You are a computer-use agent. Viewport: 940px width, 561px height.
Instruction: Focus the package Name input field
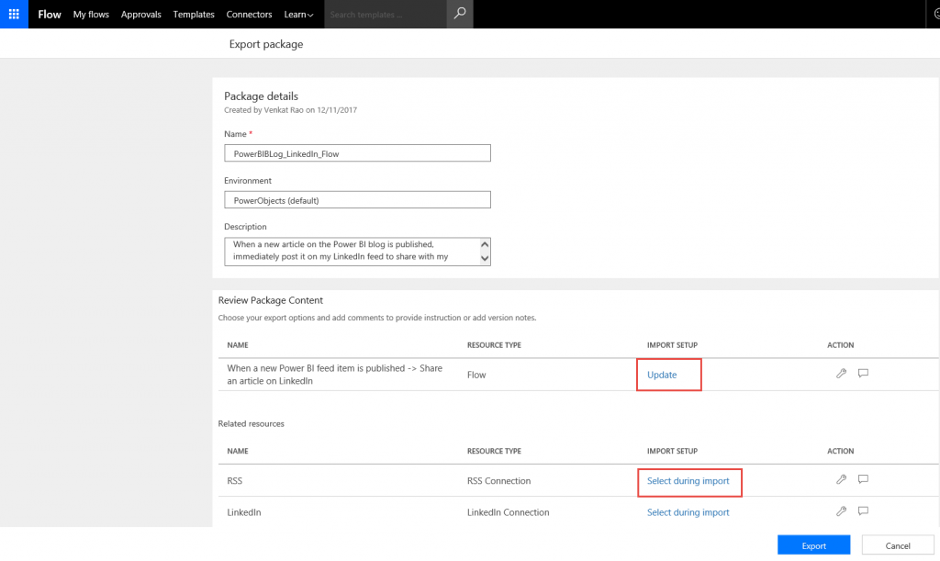pos(357,153)
